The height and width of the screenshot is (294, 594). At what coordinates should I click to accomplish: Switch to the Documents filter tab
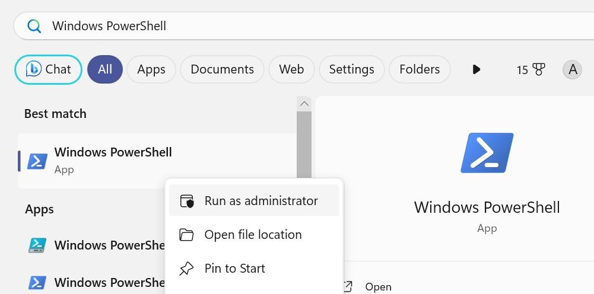pyautogui.click(x=221, y=69)
